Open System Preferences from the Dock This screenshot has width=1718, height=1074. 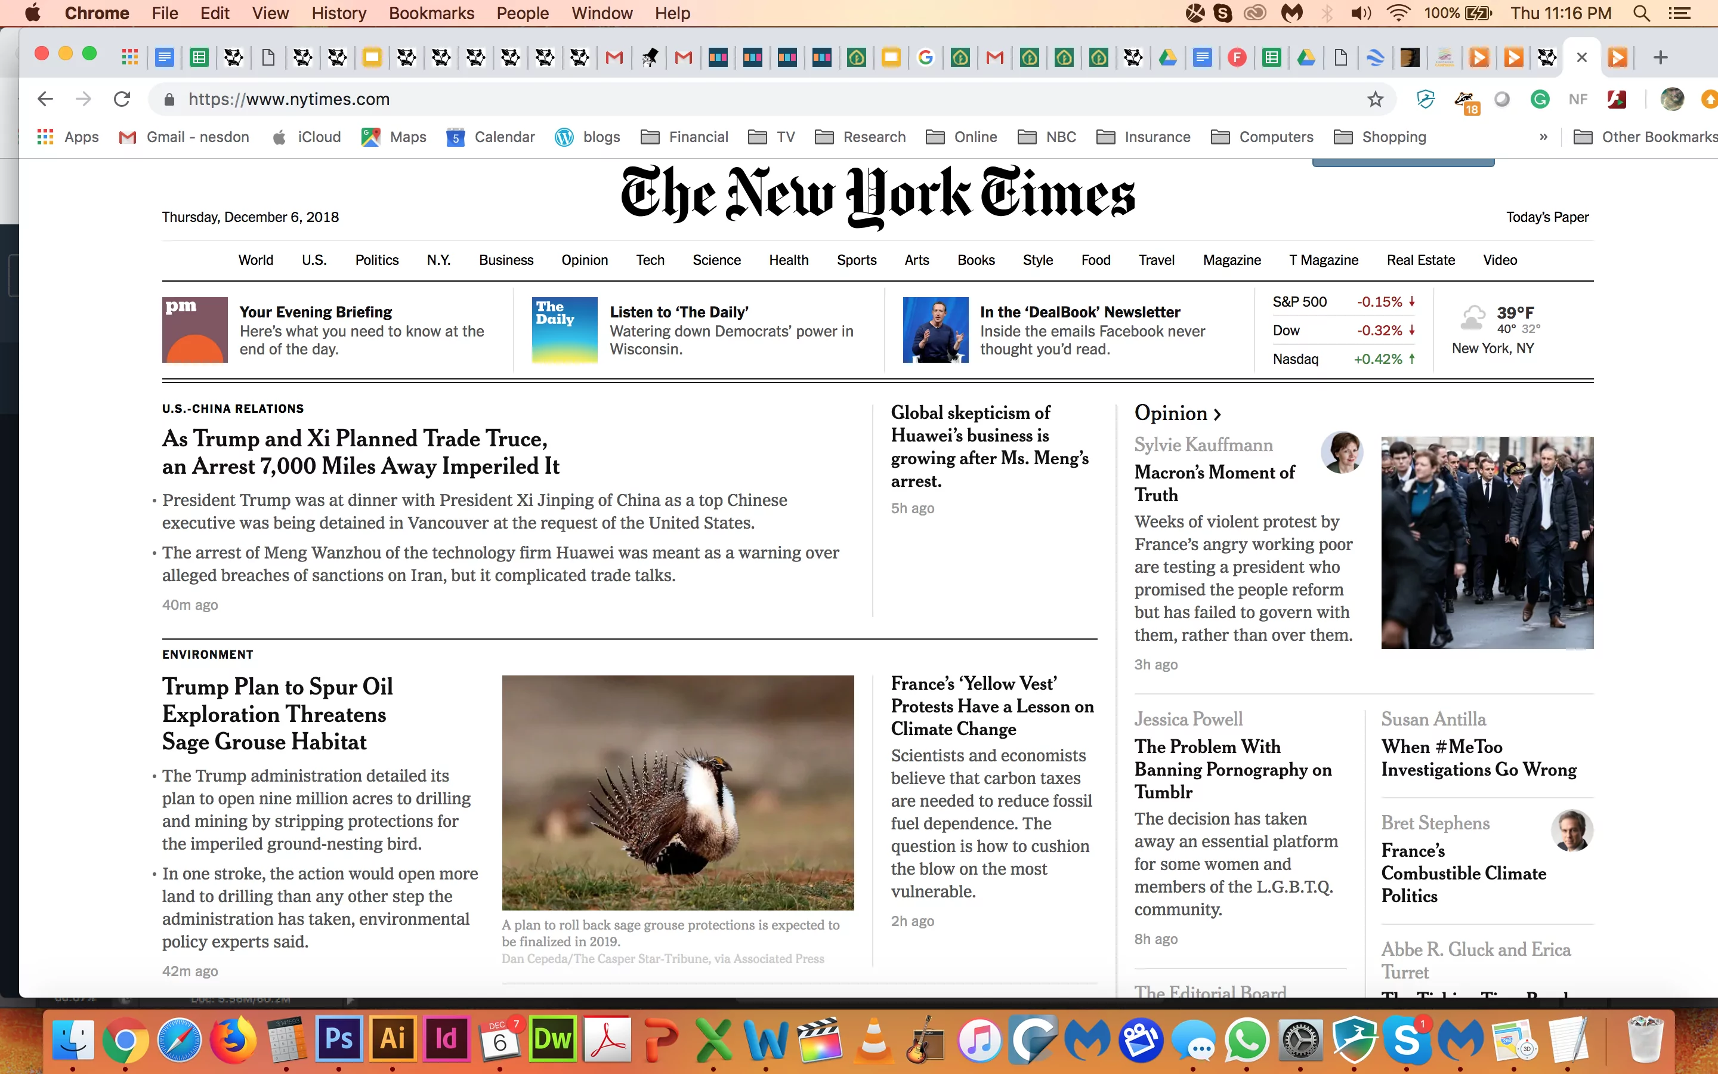(1300, 1040)
